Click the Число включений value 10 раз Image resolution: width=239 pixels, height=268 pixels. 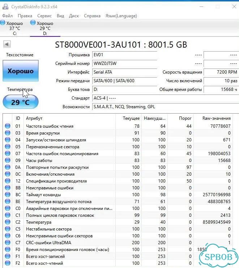(x=221, y=81)
